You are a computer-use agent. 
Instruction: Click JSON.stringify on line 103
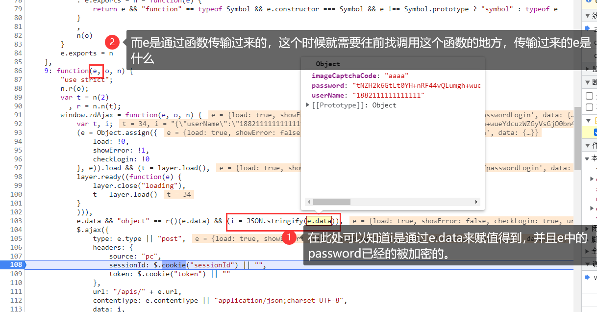(x=275, y=221)
